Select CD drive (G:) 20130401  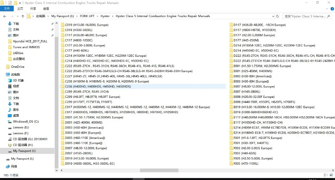pos(30,139)
